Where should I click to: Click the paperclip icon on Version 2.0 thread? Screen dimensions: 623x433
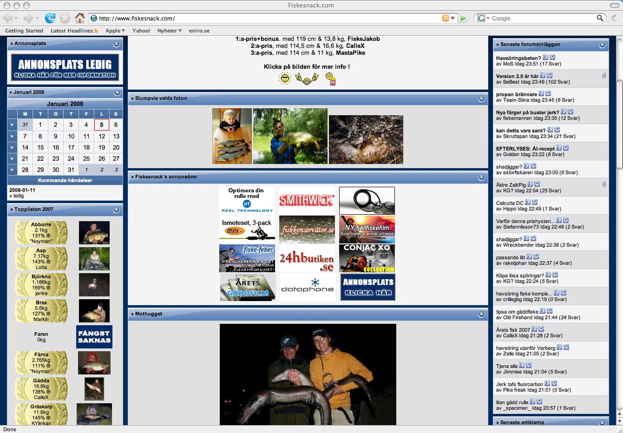603,76
